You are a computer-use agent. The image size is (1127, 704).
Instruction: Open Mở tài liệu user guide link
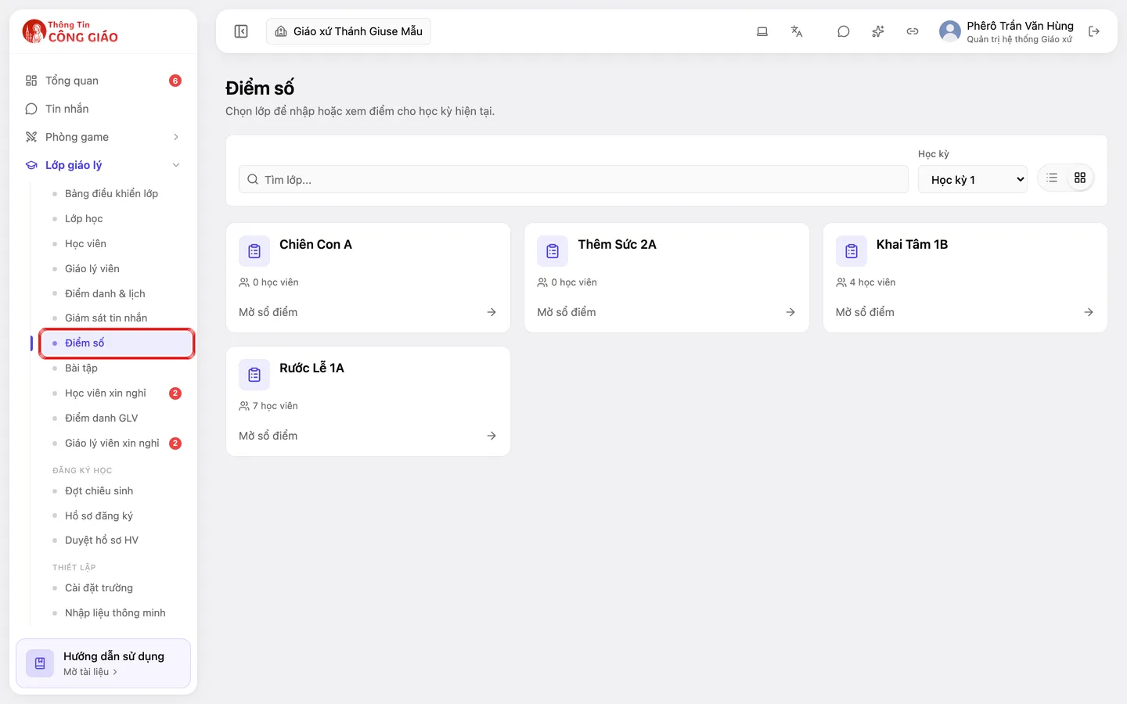pos(90,672)
